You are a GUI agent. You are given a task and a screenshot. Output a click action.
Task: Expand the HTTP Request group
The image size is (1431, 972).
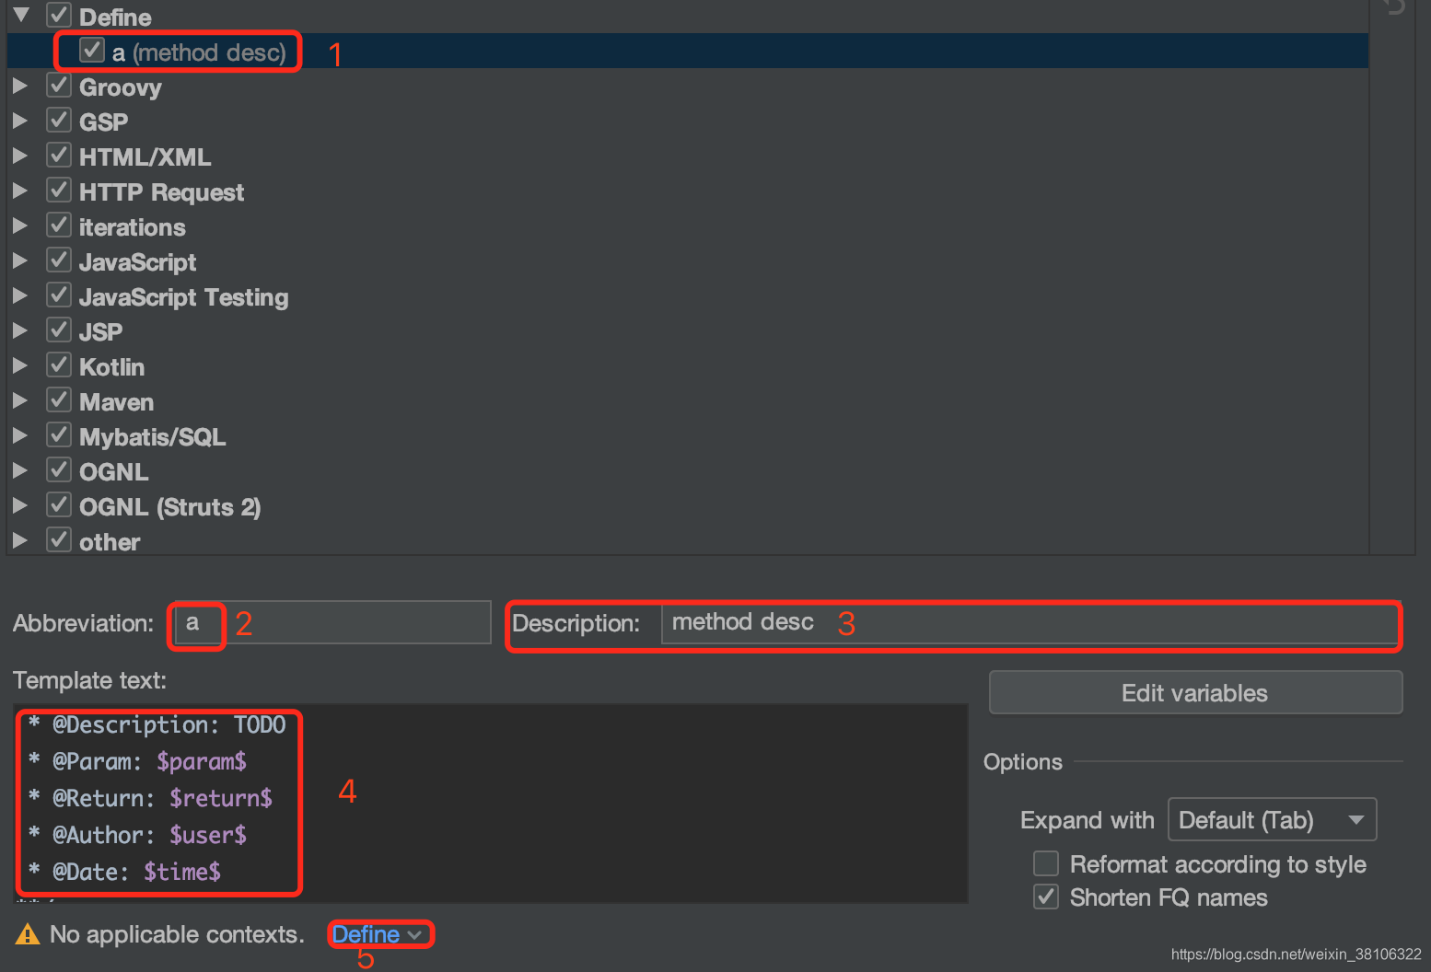pos(19,191)
